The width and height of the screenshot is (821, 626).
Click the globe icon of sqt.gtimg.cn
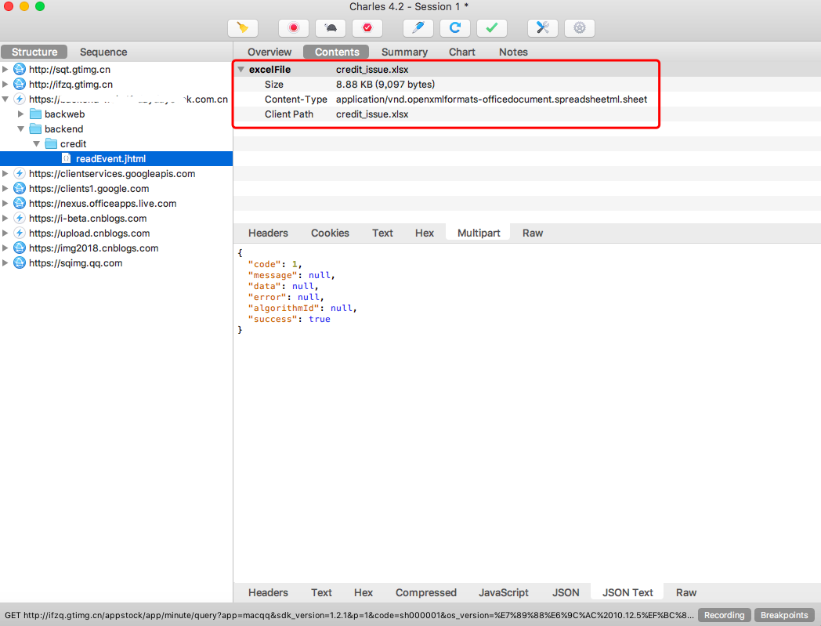point(20,69)
